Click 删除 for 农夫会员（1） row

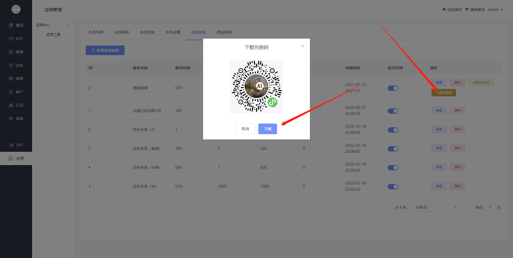tap(458, 129)
